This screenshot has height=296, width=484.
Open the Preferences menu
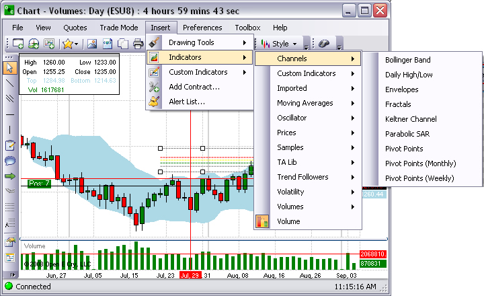coord(202,28)
